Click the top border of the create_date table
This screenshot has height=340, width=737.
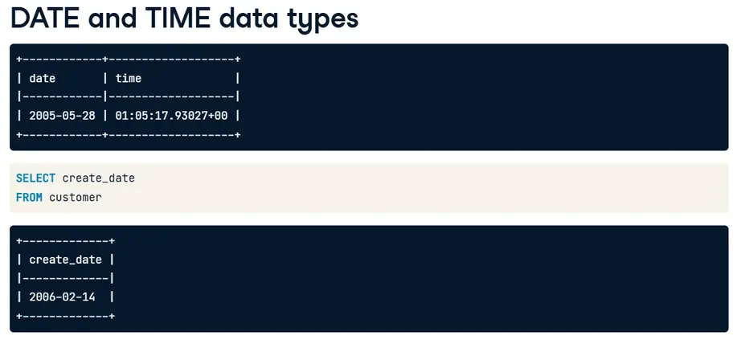coord(65,241)
